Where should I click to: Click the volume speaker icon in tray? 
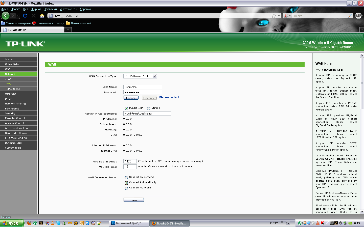click(341, 223)
